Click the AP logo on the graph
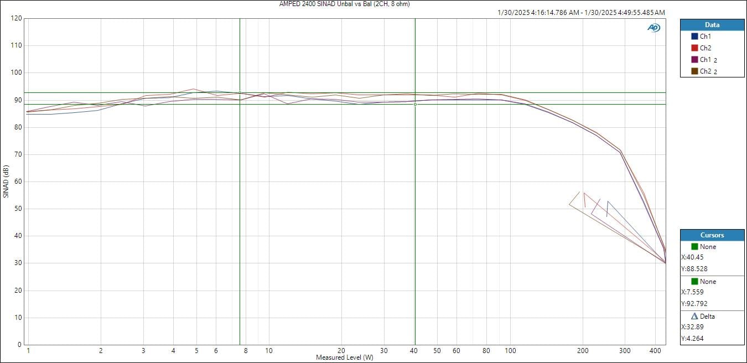 click(653, 28)
